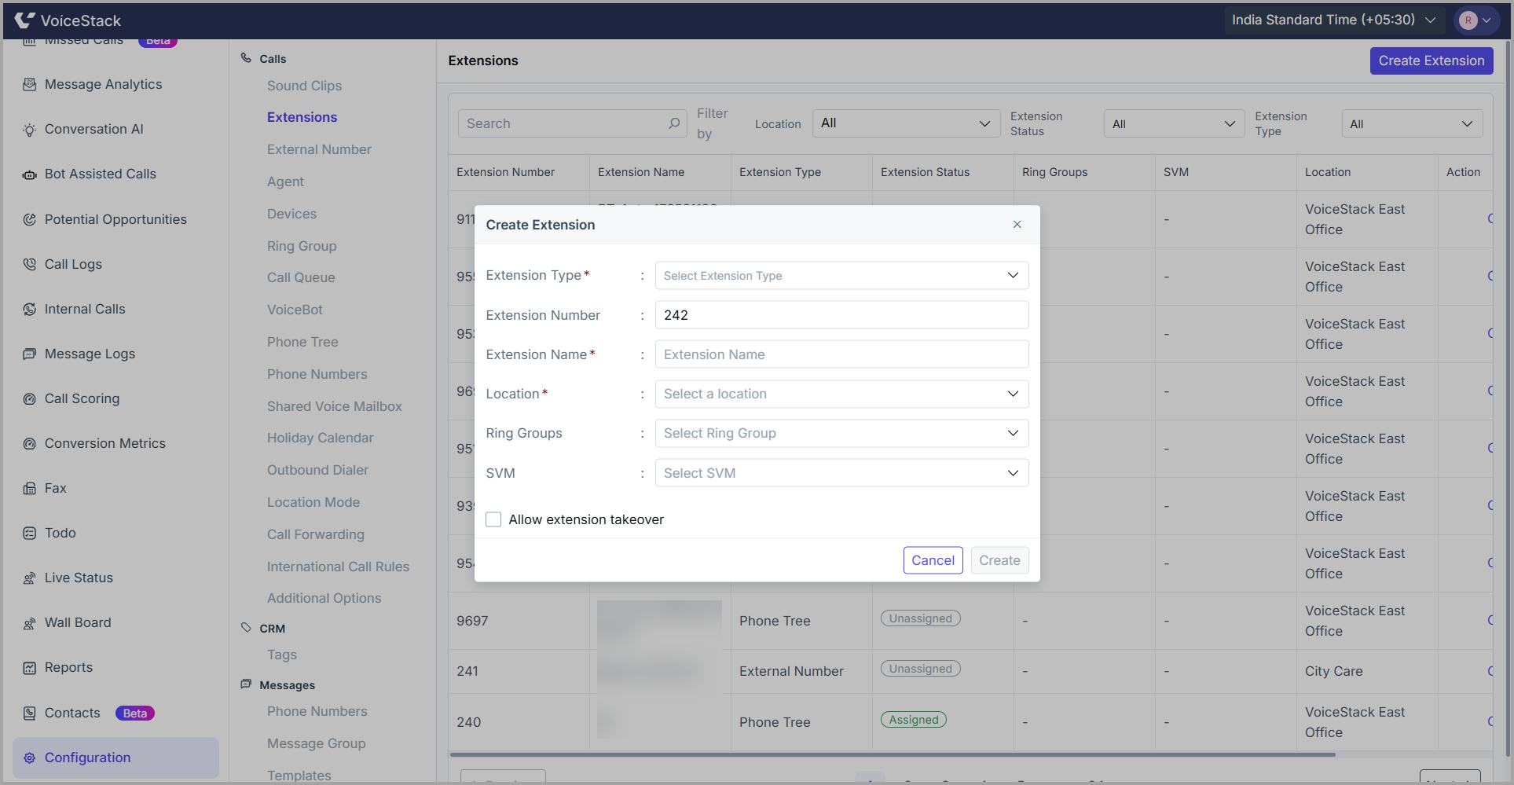Image resolution: width=1514 pixels, height=785 pixels.
Task: Enable Allow extension takeover checkbox
Action: point(493,519)
